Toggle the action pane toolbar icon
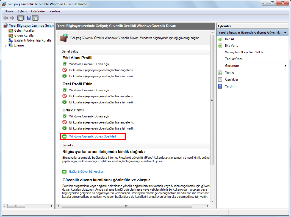Screen dimensions: 291x217 point(35,18)
